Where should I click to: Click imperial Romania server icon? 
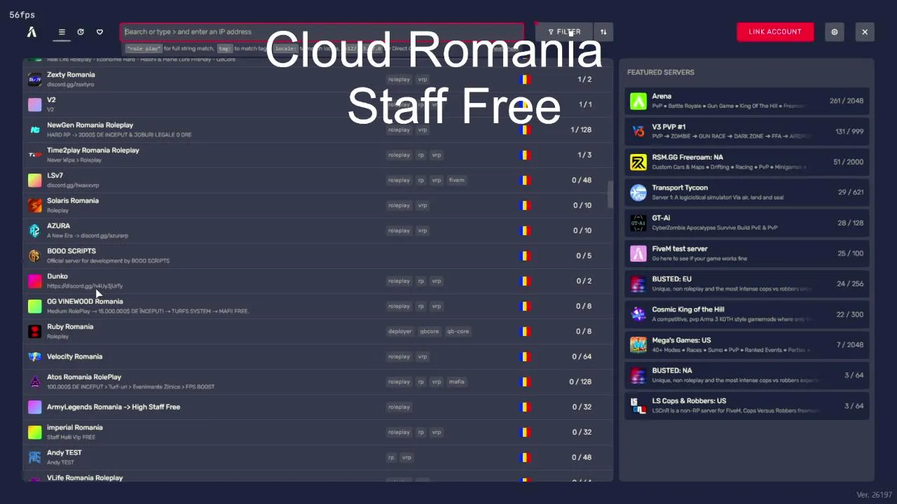pyautogui.click(x=34, y=432)
